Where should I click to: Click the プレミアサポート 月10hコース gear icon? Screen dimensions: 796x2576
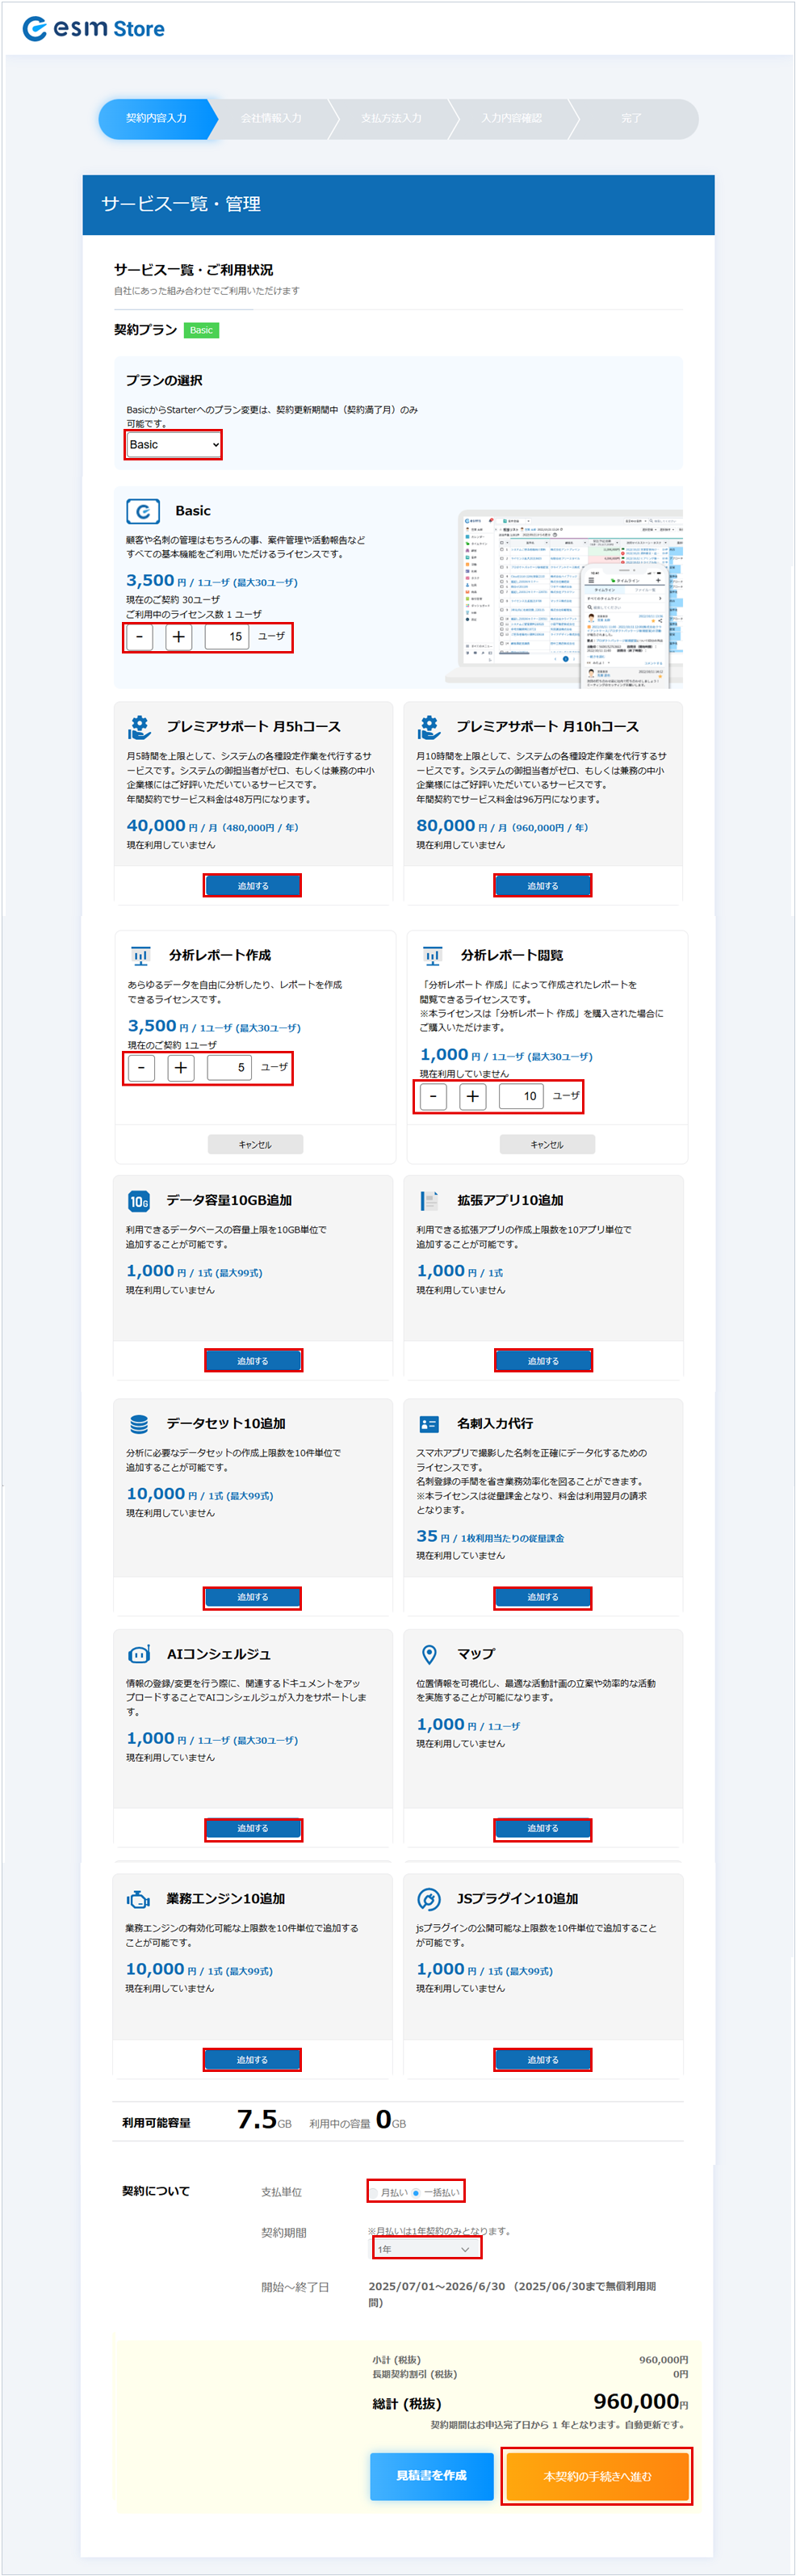point(429,727)
